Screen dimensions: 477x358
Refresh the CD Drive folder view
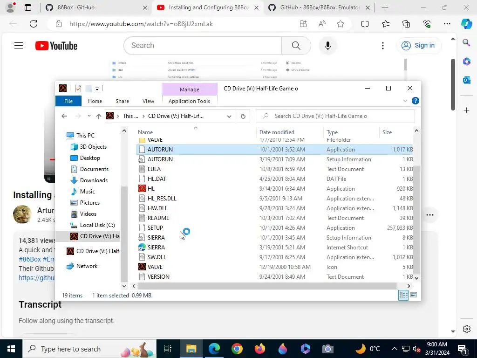[243, 116]
